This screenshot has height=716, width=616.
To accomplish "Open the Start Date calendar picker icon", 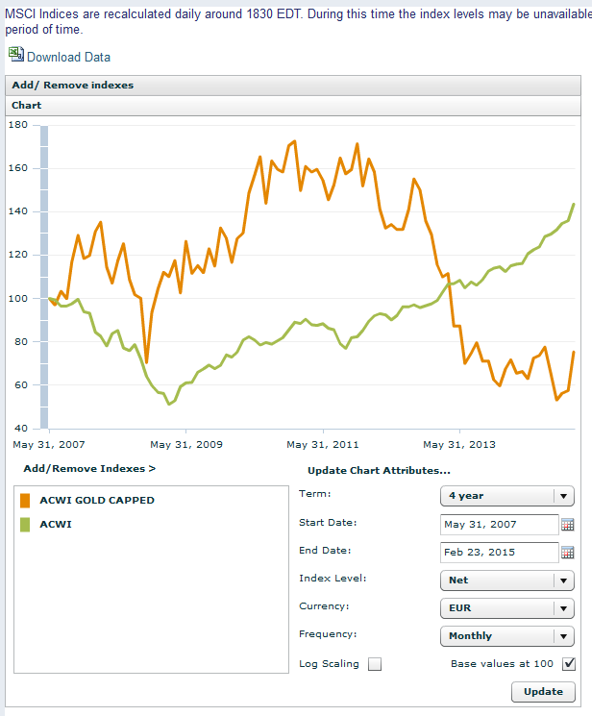I will coord(567,525).
